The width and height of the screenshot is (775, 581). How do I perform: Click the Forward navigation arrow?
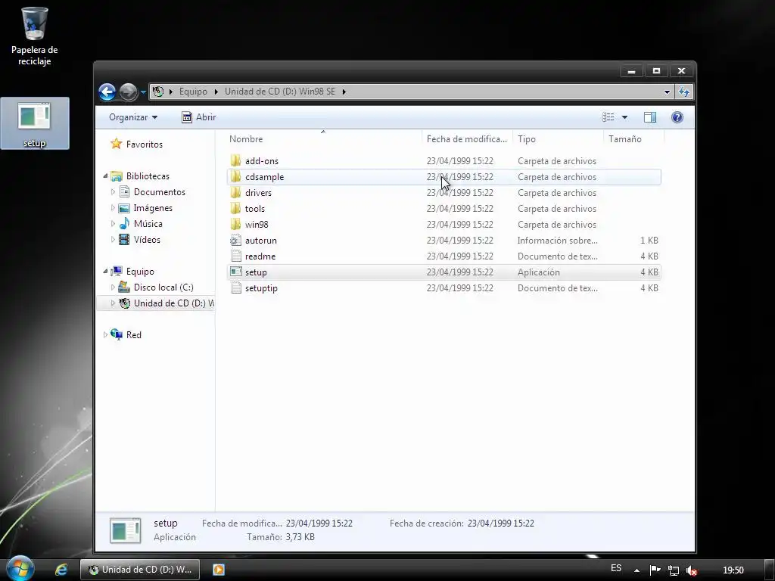pos(129,92)
